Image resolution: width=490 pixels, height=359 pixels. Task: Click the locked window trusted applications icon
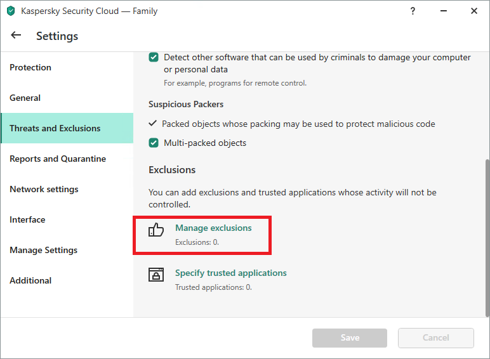tap(156, 275)
